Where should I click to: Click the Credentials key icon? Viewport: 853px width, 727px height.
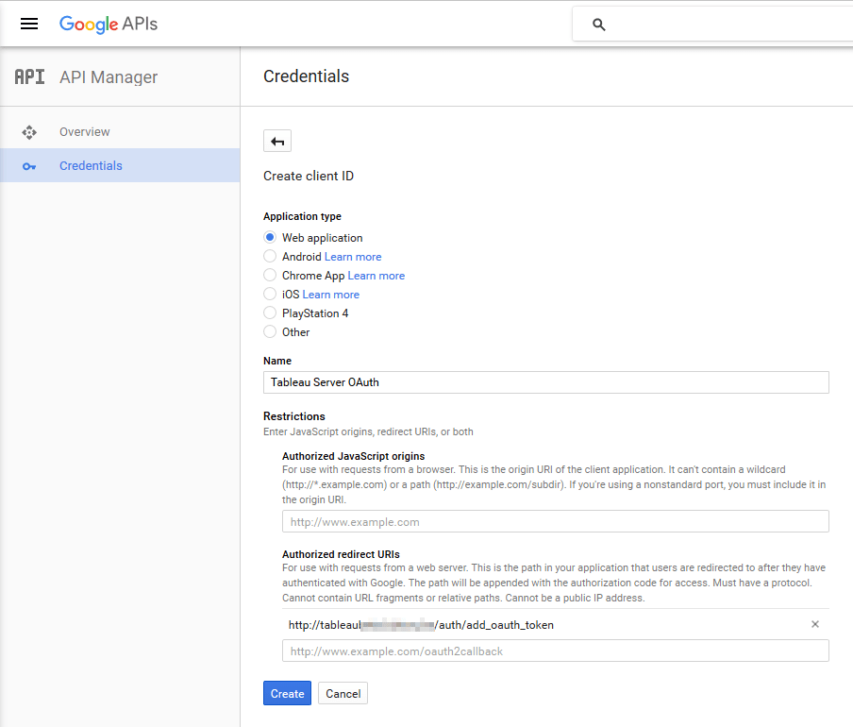click(x=29, y=166)
